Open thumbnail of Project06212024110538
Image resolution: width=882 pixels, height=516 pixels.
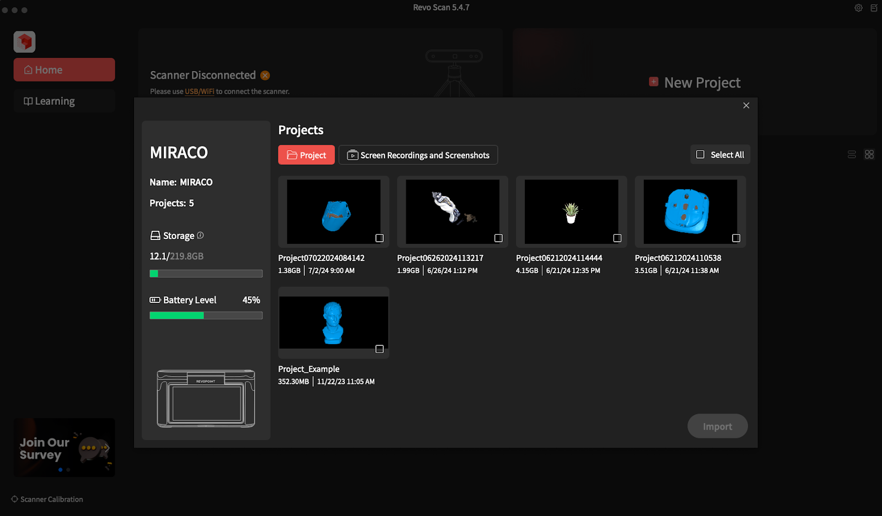(690, 212)
